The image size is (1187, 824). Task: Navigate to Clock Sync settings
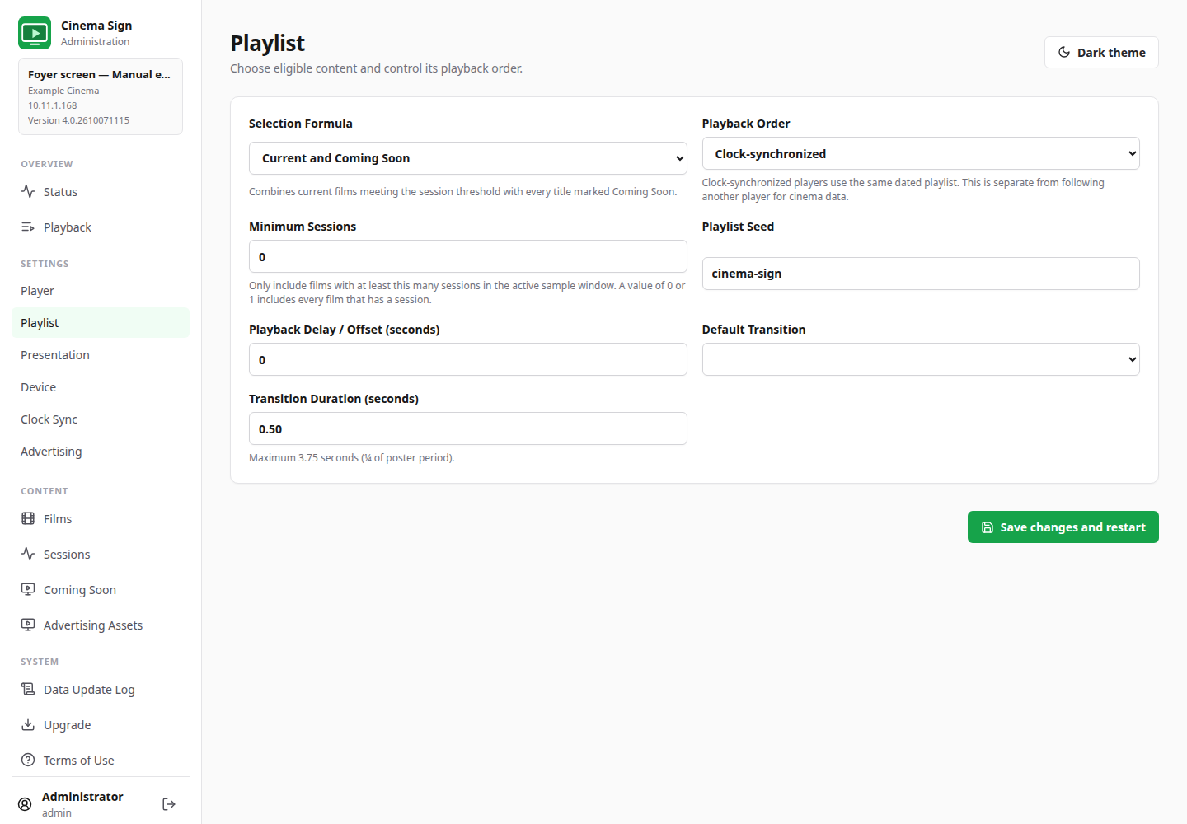pos(101,419)
